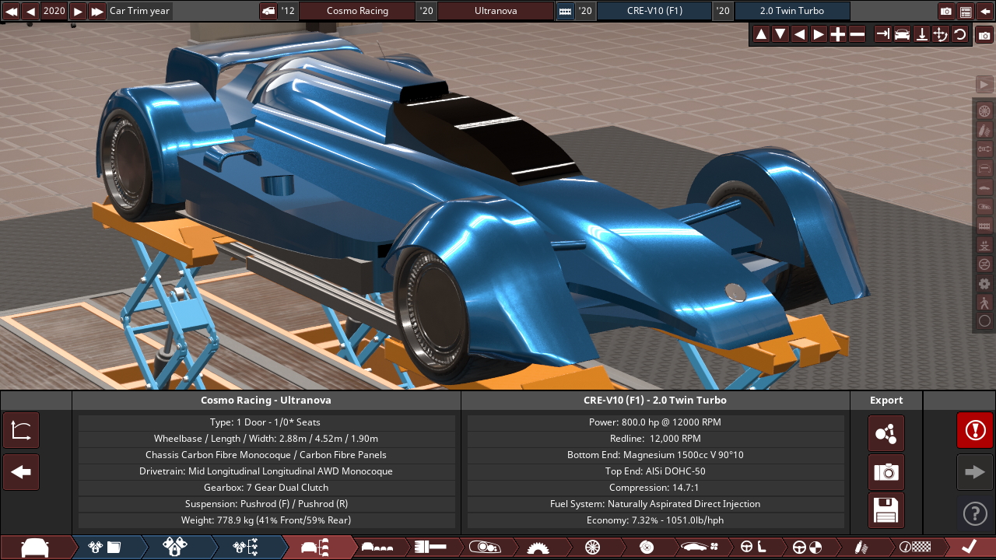Select the 2020 year value field
Viewport: 996px width, 560px height.
[x=54, y=11]
